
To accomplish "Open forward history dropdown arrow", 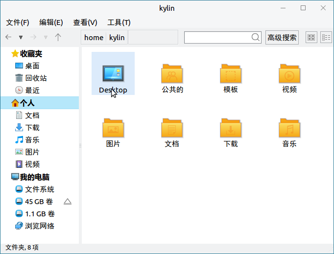I will click(x=46, y=38).
